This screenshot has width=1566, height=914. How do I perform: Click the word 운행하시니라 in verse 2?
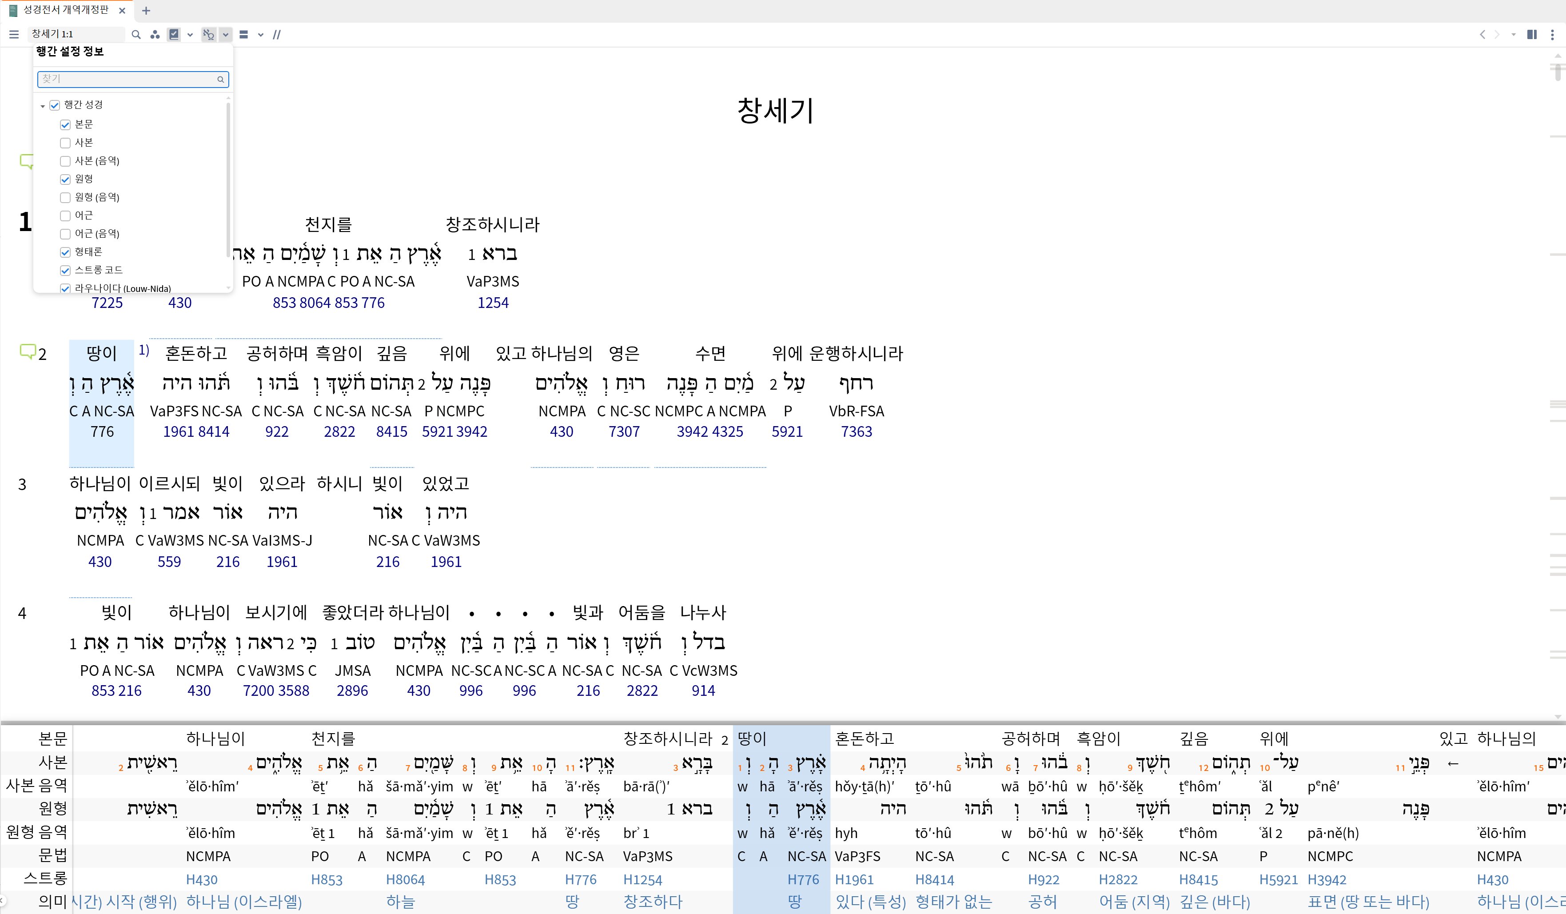(856, 353)
